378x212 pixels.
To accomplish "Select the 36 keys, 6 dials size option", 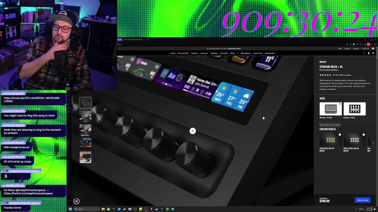I will click(x=330, y=109).
